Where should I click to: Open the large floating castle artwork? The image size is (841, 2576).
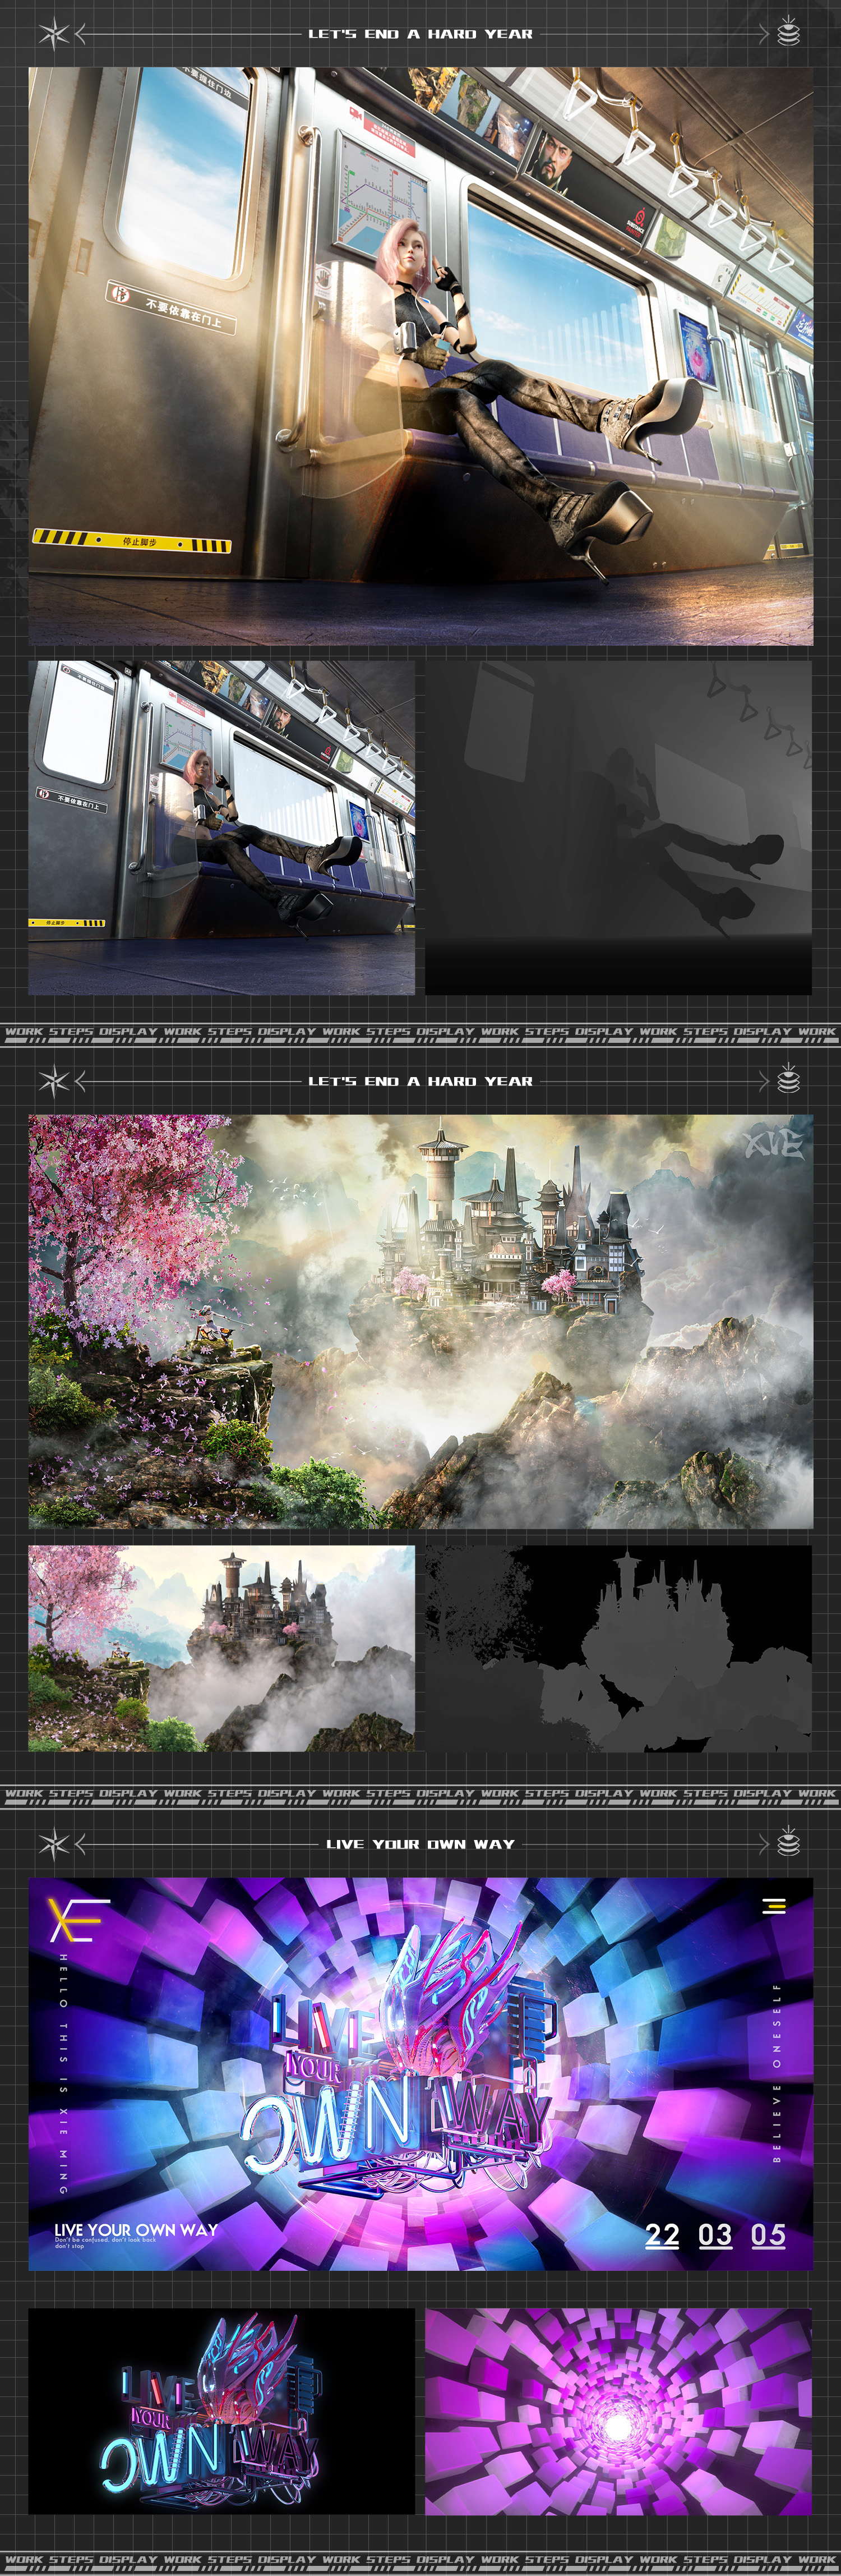point(420,1321)
